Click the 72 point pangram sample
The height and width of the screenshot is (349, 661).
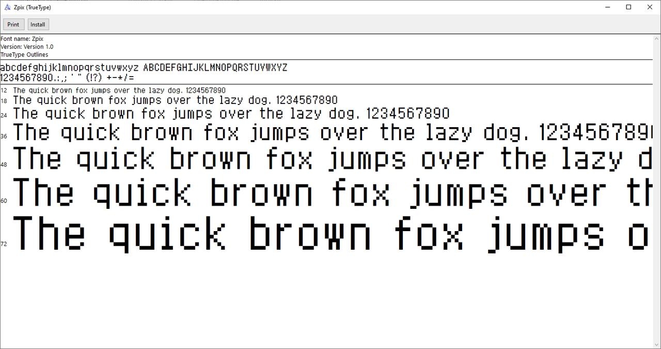click(330, 234)
